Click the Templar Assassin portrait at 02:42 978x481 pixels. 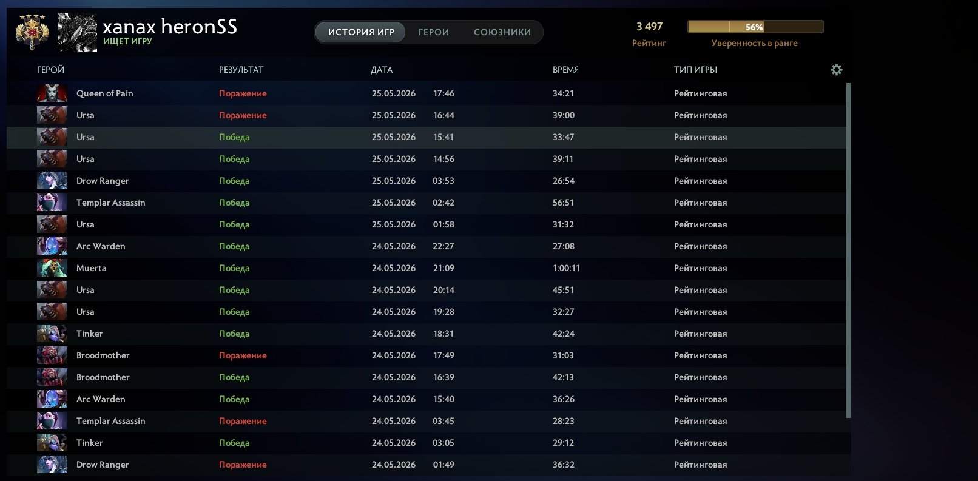(52, 203)
